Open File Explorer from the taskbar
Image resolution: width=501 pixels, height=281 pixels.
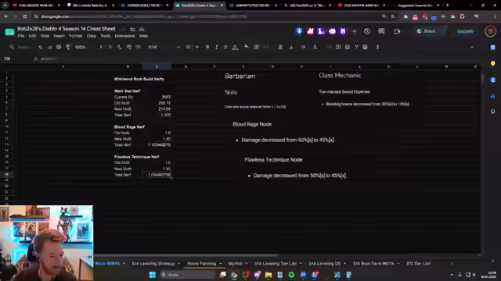(x=269, y=275)
